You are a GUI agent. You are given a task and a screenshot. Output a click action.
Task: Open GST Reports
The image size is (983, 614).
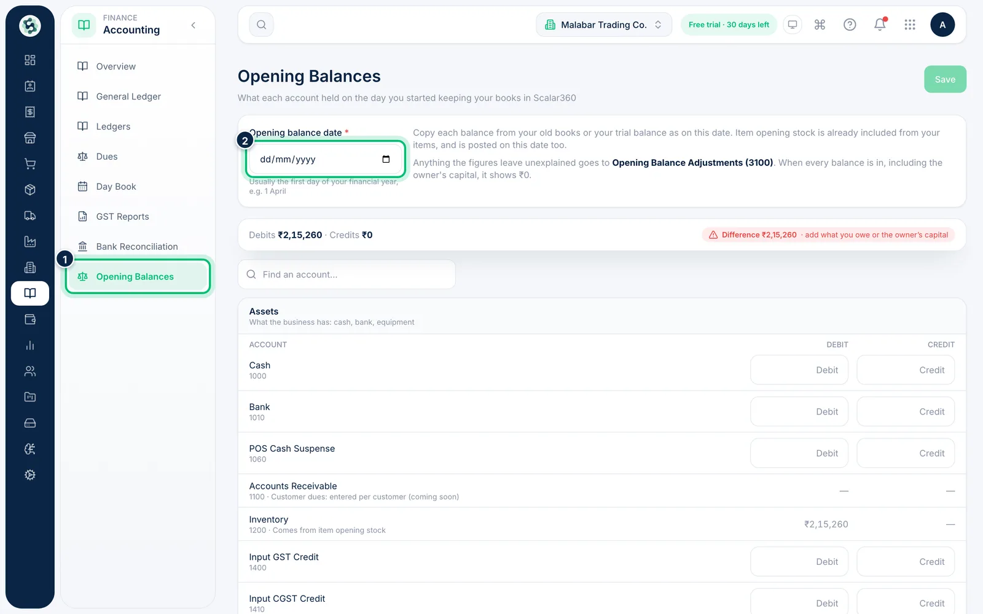point(138,217)
